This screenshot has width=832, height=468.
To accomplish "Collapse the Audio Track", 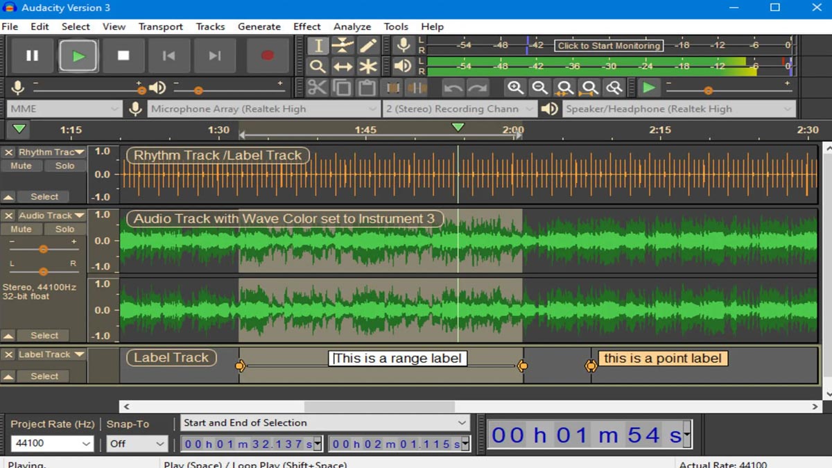I will (x=8, y=336).
